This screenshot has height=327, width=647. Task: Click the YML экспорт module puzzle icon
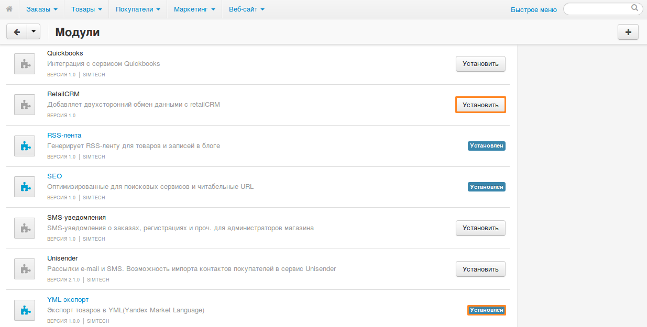pos(25,310)
